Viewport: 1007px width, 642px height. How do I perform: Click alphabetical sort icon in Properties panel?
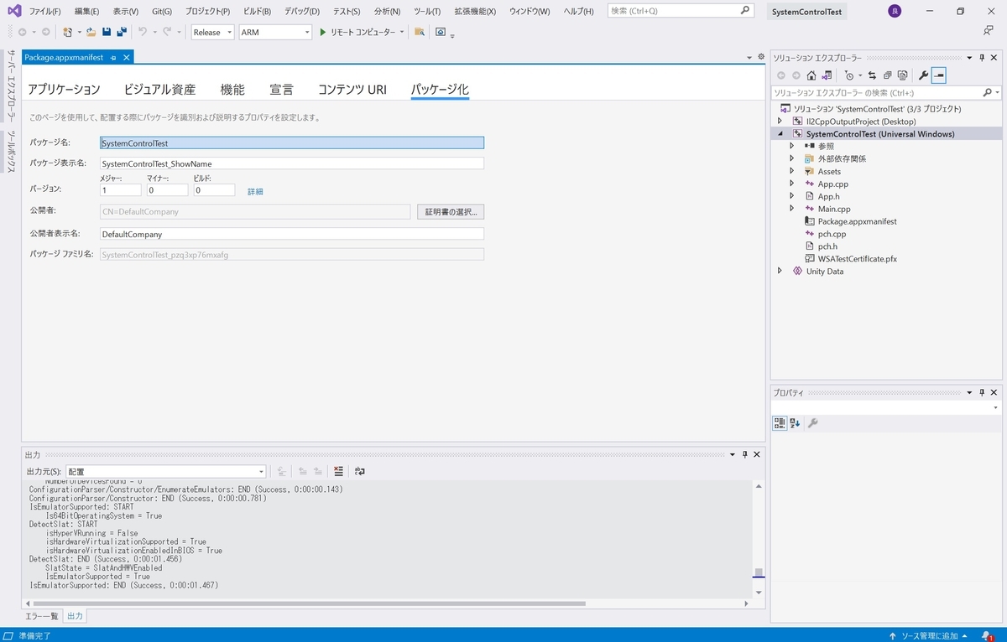pyautogui.click(x=795, y=423)
